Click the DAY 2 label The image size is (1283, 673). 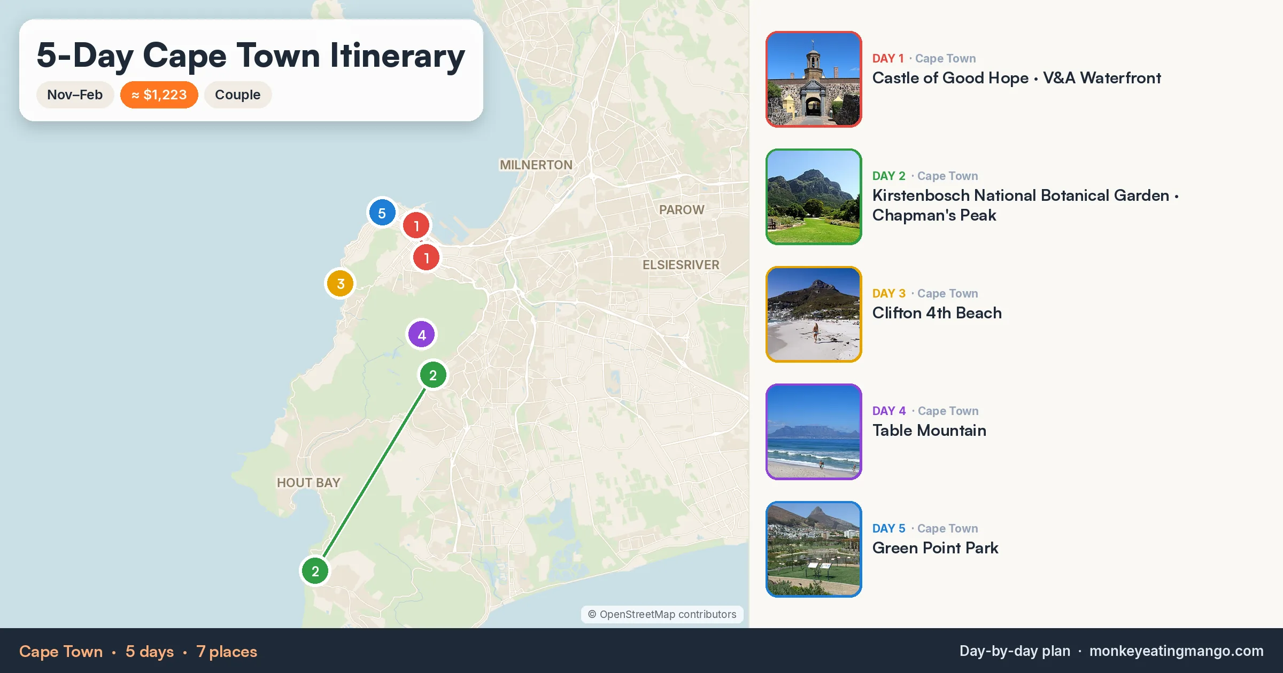pos(889,176)
